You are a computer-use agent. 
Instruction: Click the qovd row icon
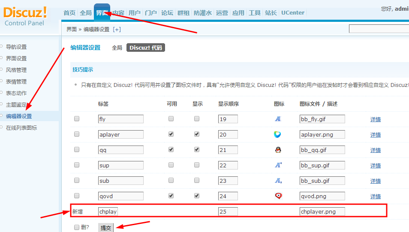pyautogui.click(x=279, y=196)
